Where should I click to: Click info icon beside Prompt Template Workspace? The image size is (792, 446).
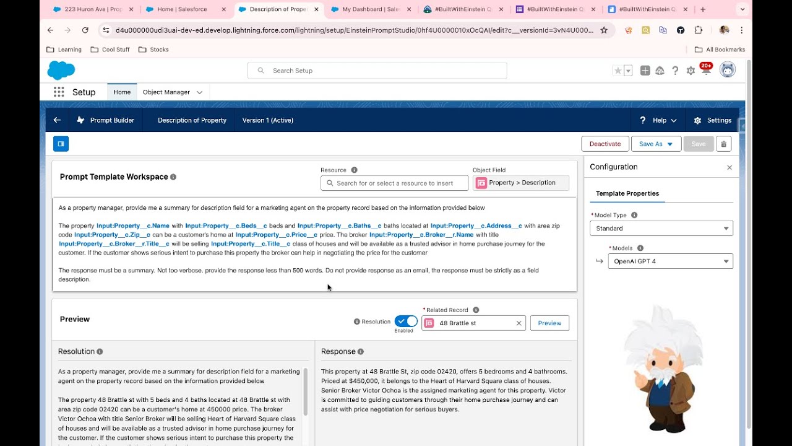coord(173,177)
